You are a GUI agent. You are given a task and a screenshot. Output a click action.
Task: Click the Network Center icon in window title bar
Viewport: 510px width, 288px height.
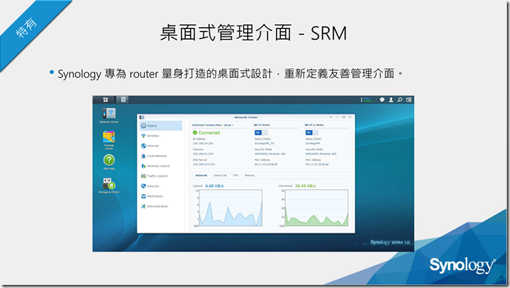pyautogui.click(x=142, y=118)
